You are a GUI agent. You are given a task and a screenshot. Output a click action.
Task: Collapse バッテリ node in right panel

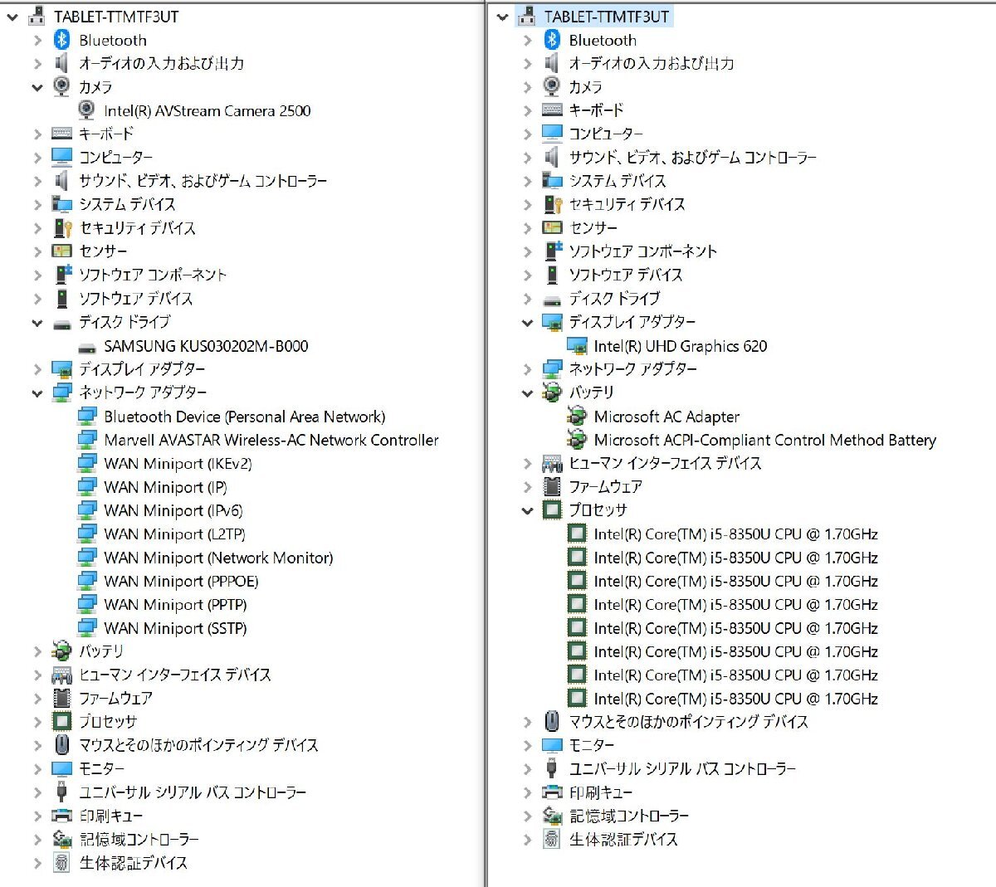point(527,393)
